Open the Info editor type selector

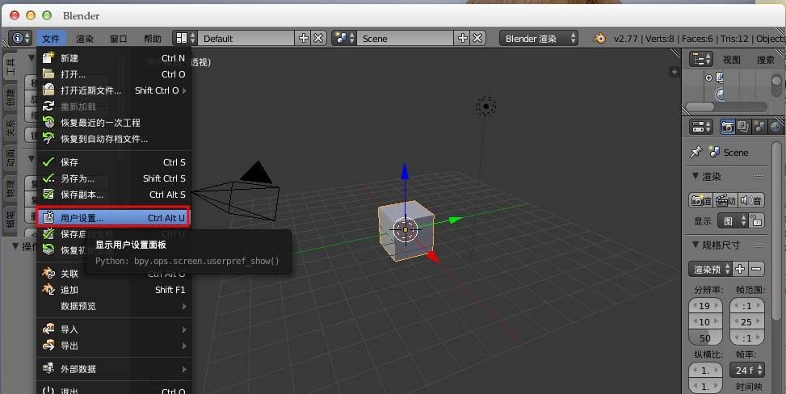pos(20,38)
